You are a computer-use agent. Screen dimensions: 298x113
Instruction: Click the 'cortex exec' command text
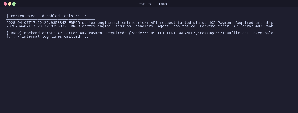23,16
